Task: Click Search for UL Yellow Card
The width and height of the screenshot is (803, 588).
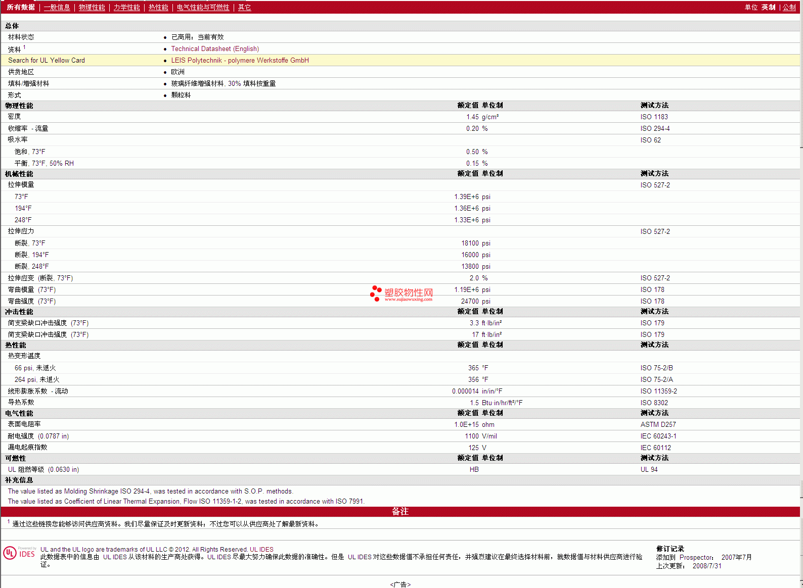Action: (47, 61)
